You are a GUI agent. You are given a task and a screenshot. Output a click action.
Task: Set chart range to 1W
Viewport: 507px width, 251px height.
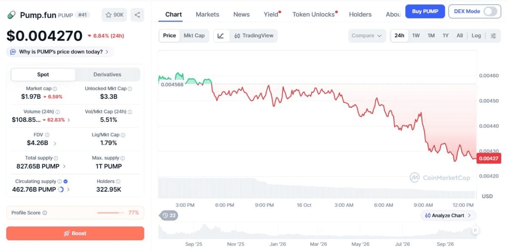click(416, 35)
